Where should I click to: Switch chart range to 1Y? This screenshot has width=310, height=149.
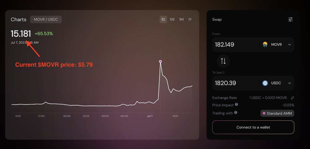pyautogui.click(x=190, y=20)
